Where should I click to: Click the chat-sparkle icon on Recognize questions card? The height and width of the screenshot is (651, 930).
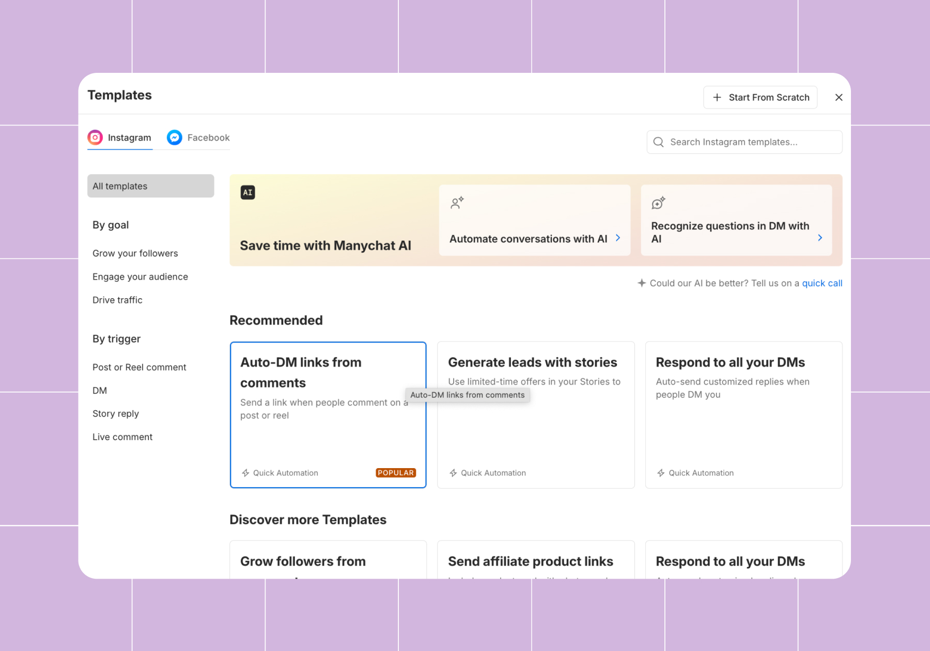coord(658,203)
